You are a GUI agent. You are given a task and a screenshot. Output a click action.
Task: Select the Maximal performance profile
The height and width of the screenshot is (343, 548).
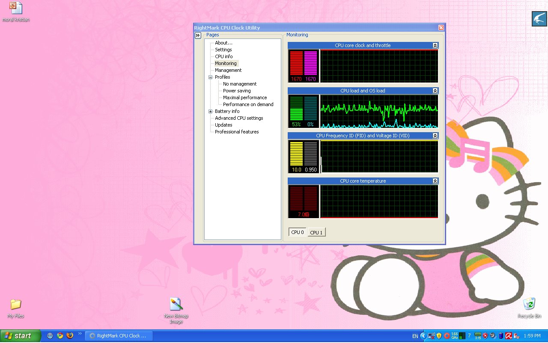245,98
